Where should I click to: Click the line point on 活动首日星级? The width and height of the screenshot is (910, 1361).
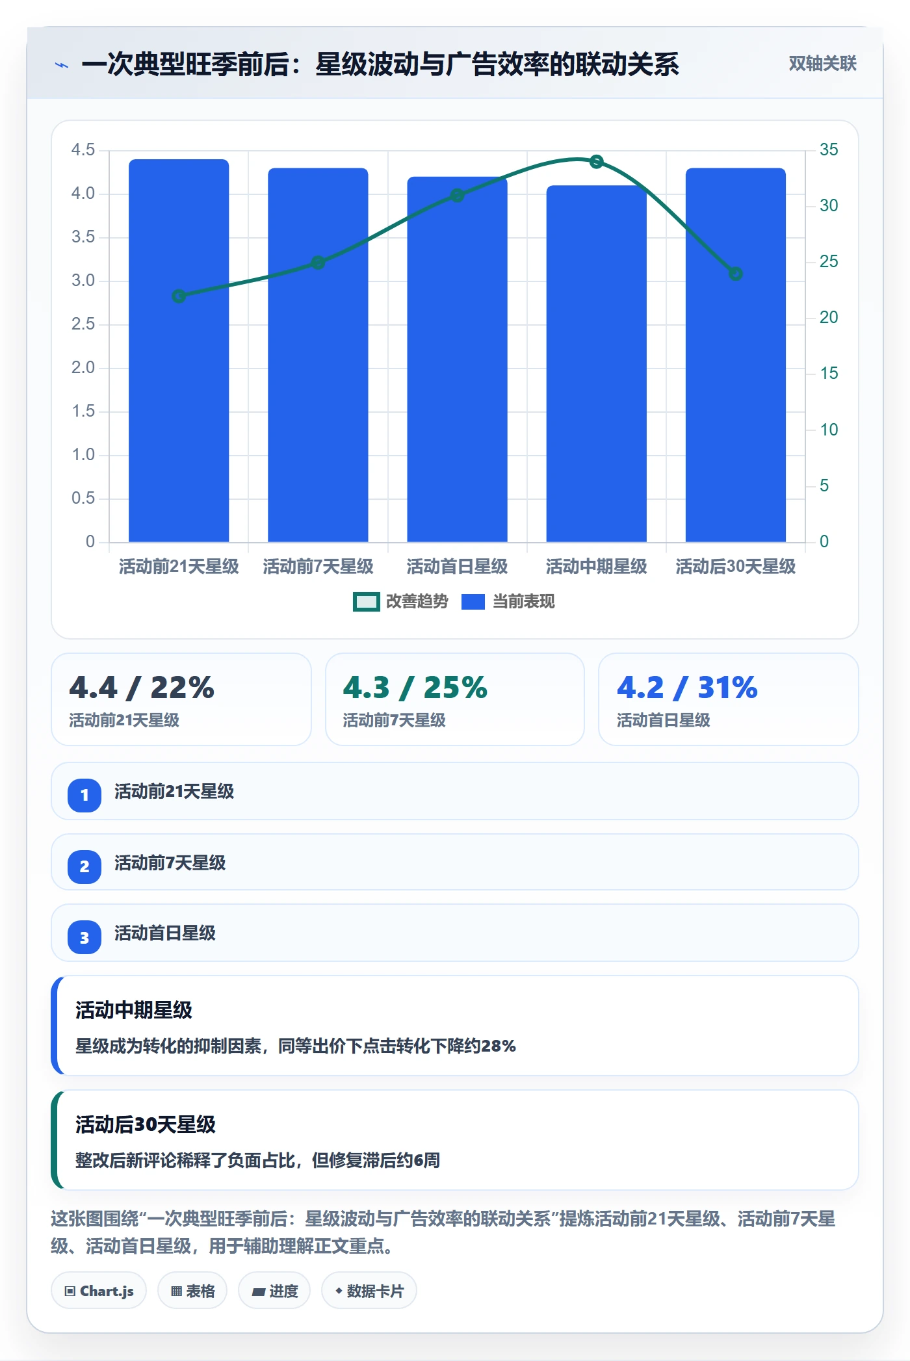point(457,196)
